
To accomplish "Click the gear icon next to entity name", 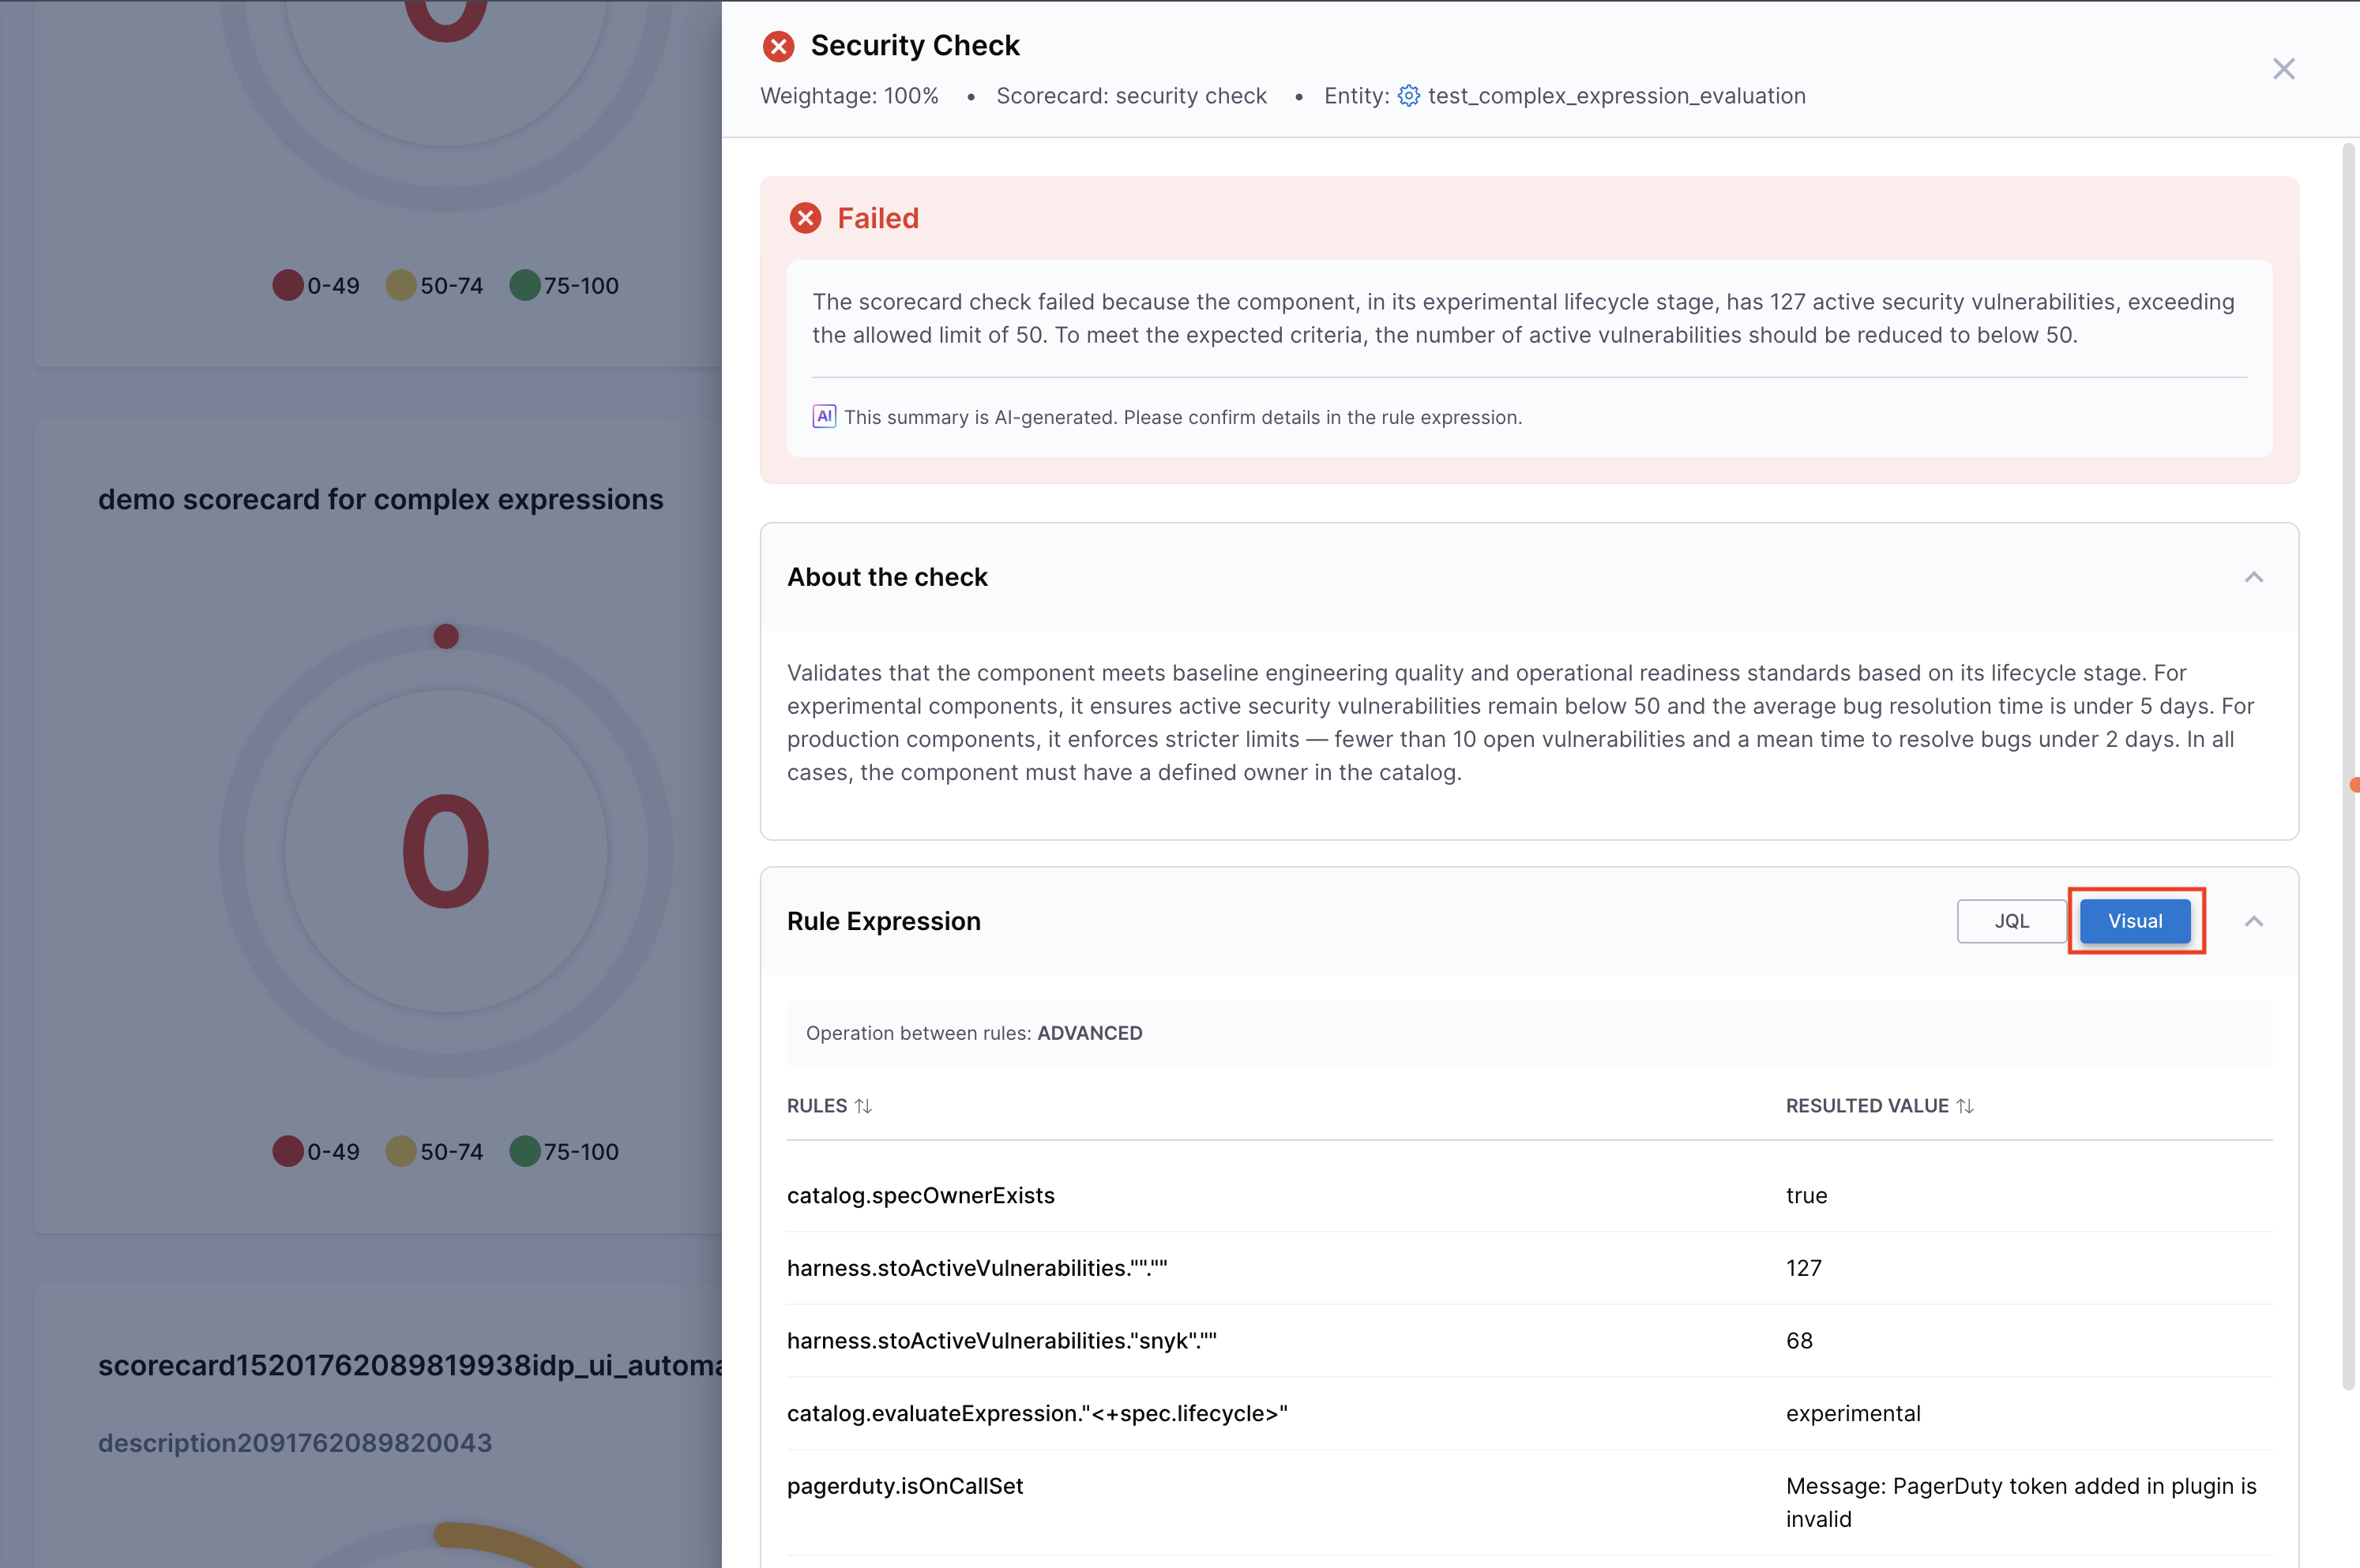I will coord(1408,96).
